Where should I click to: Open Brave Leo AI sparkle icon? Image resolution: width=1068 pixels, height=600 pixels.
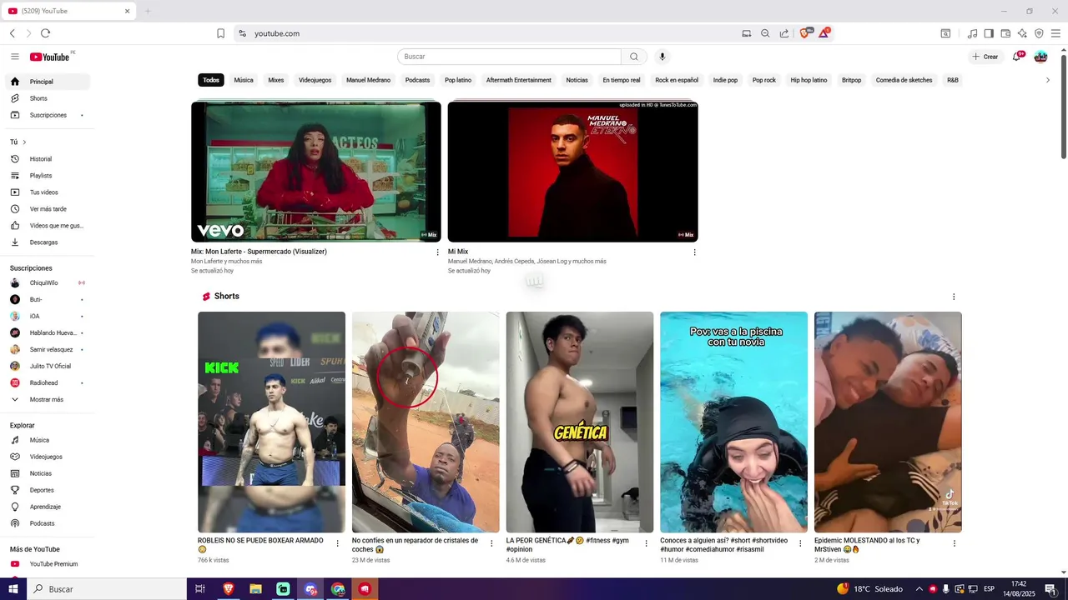click(x=1022, y=33)
